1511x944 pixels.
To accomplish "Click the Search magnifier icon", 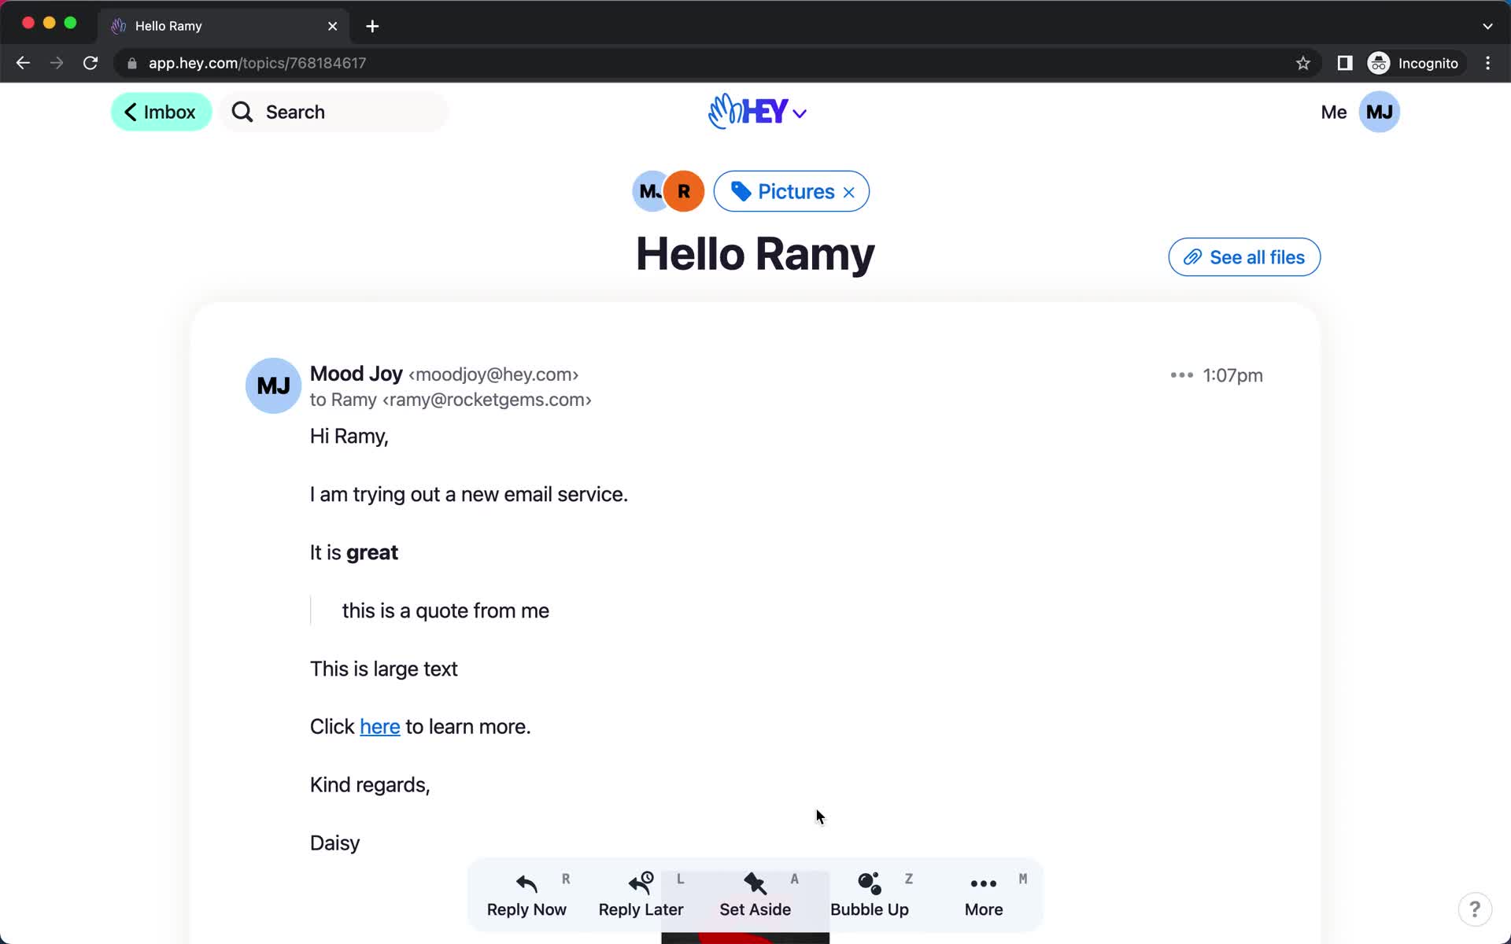I will (242, 112).
